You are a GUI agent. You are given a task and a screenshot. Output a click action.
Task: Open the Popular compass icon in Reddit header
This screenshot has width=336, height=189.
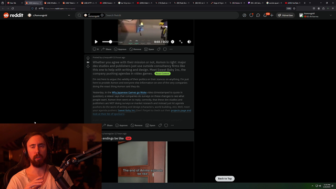coord(244,15)
